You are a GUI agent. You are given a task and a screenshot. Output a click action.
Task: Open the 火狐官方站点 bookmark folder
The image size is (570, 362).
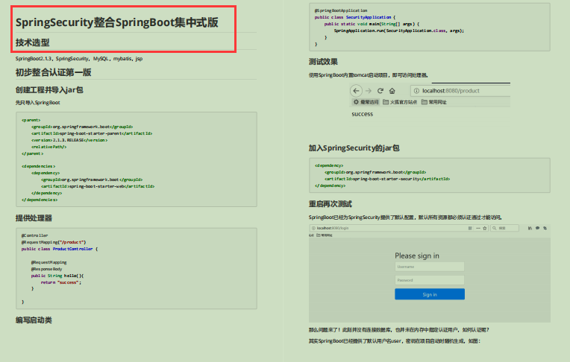pyautogui.click(x=400, y=102)
